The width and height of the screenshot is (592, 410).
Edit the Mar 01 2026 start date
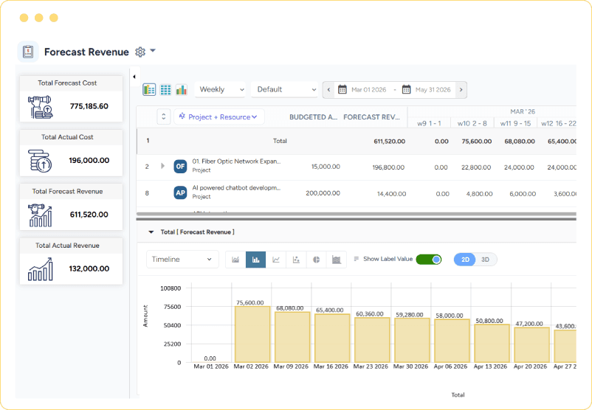[369, 90]
